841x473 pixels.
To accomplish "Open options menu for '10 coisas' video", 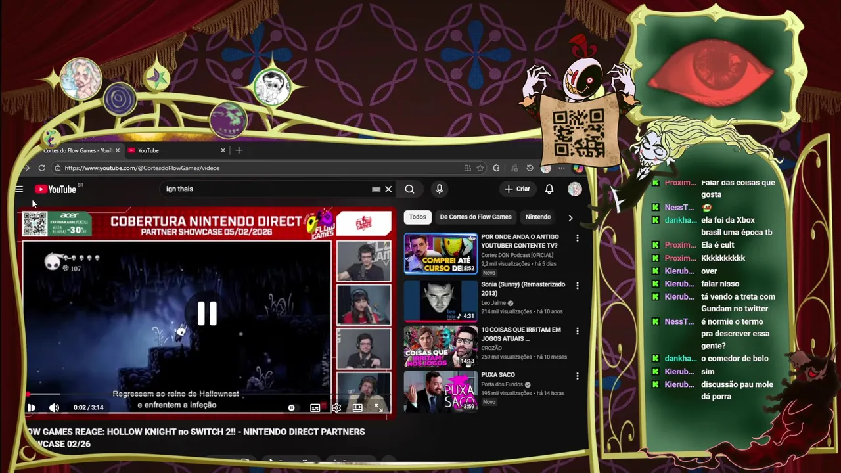I will pos(578,331).
